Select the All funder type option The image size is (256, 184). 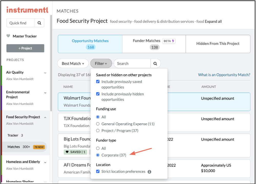pos(98,148)
